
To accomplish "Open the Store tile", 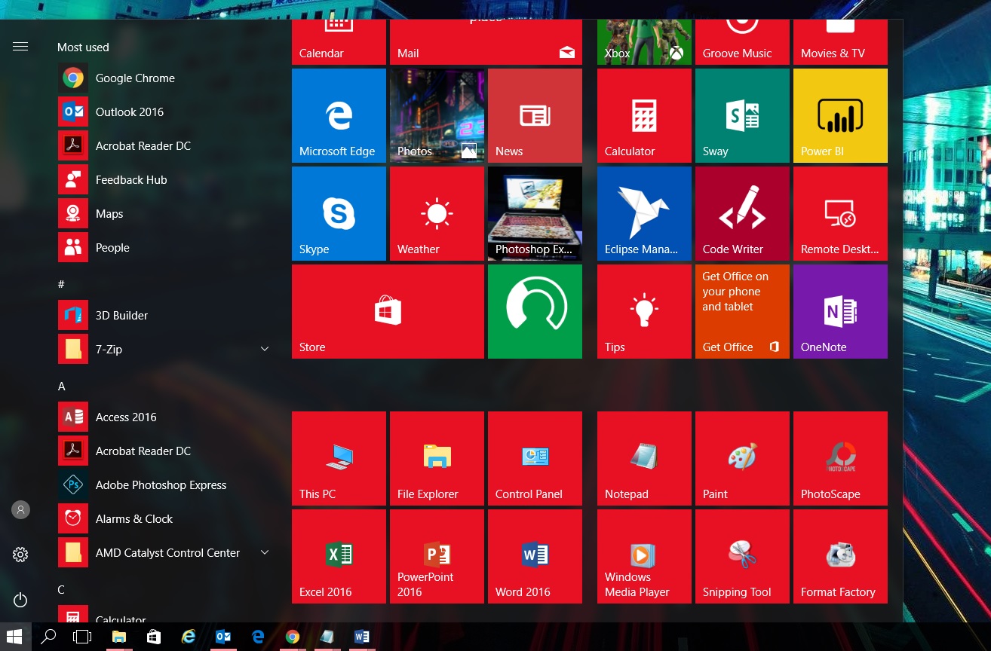I will 388,311.
